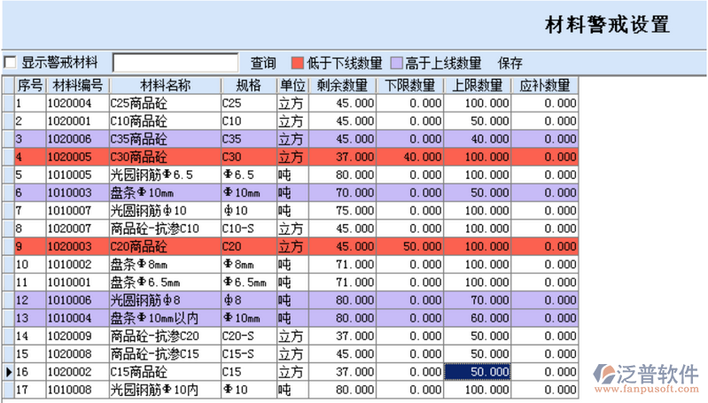Click the 光圆钢筋Φ10 name cell
Viewport: 708px width, 403px height.
click(166, 211)
